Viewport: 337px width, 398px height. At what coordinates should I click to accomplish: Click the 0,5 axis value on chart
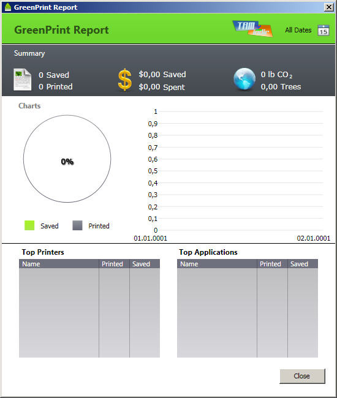(x=153, y=171)
